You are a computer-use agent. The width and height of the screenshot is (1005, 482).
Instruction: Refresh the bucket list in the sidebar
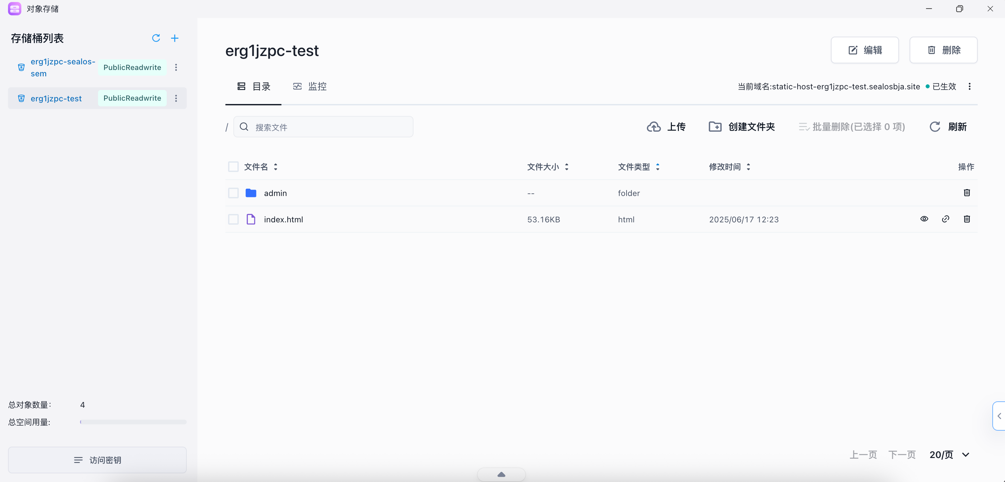click(x=156, y=38)
